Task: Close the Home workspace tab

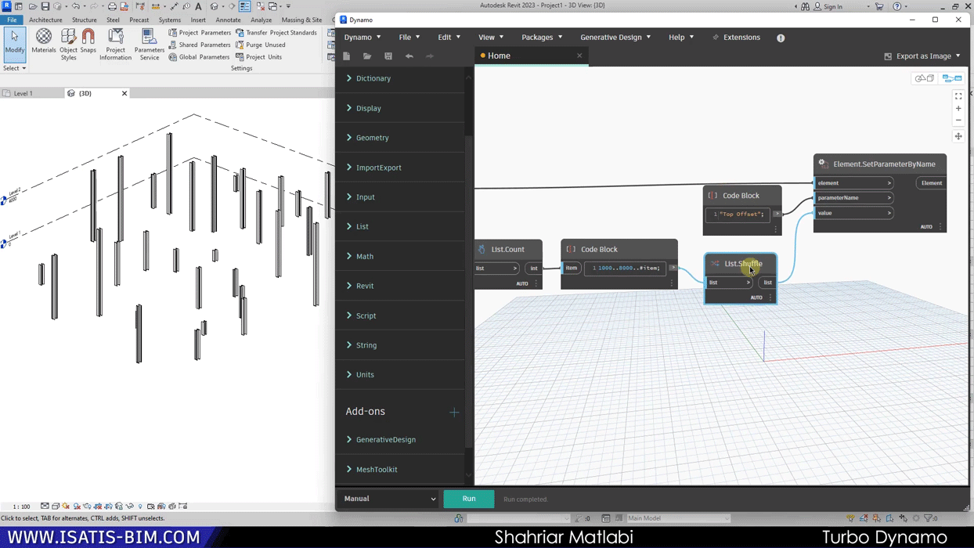Action: click(579, 56)
